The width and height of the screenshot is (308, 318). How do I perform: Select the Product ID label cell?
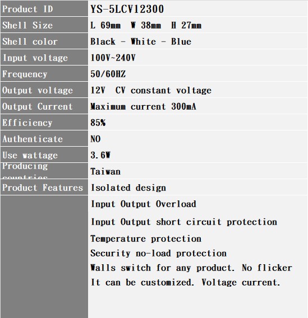44,8
